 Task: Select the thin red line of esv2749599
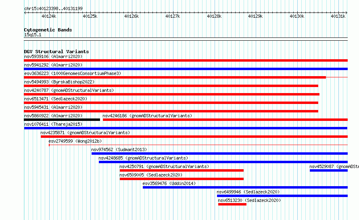198,145
